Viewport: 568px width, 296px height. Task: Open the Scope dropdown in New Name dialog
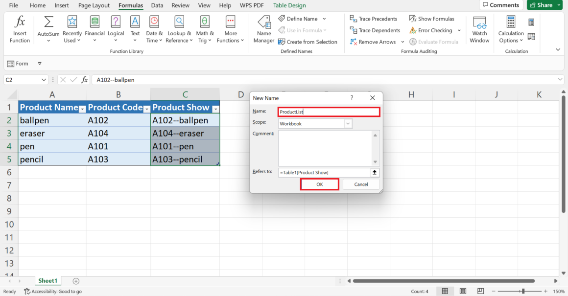pos(347,123)
